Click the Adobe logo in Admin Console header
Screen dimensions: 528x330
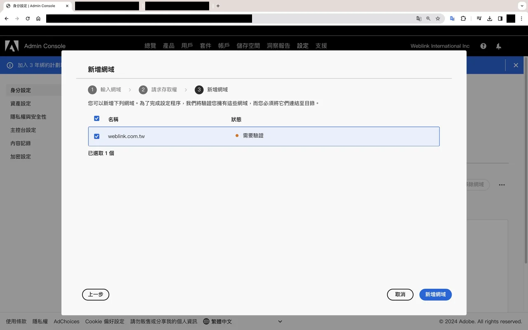(x=12, y=46)
